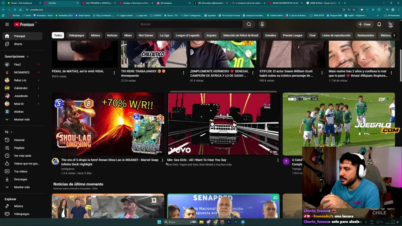
Task: Open Videojuegos under Explorar
Action: coord(22,214)
